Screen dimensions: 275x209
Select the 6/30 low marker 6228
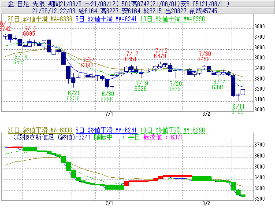(x=107, y=99)
